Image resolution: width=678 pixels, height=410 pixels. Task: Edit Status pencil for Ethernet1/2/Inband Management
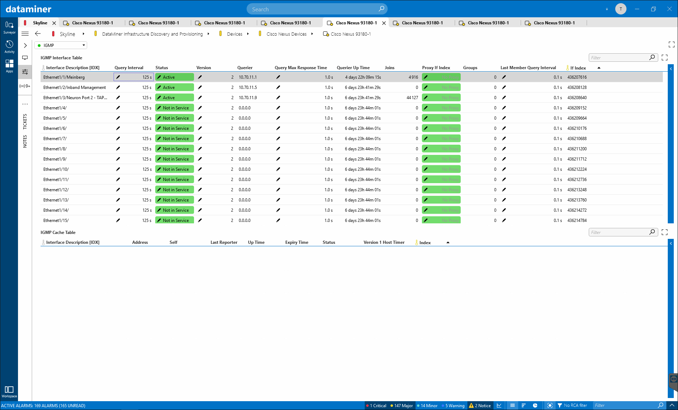159,88
